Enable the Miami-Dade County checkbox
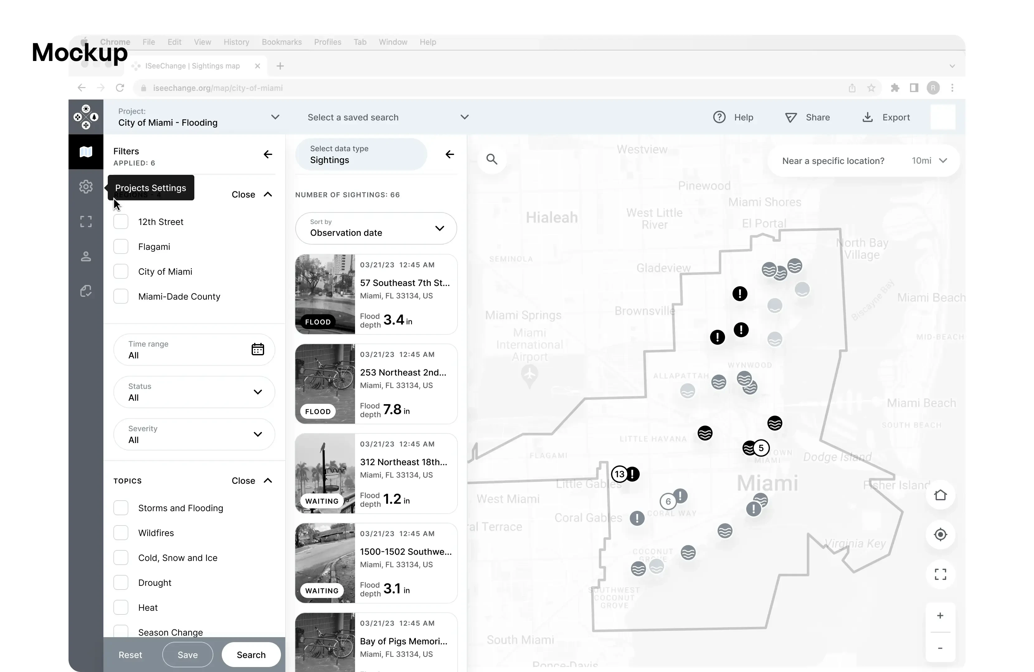This screenshot has width=1034, height=672. point(121,296)
